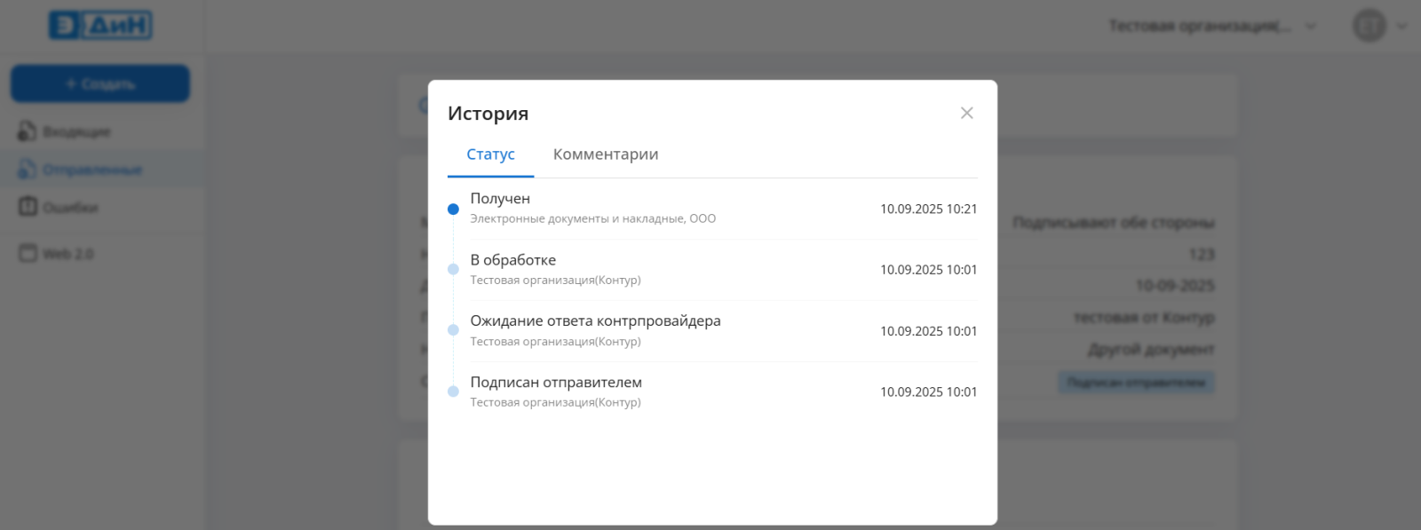1421x530 pixels.
Task: Click Подписан отправителем entry in history
Action: coord(556,383)
